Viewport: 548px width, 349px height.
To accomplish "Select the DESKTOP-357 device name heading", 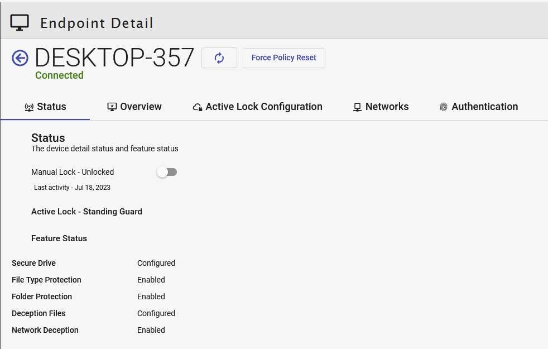I will pos(114,58).
